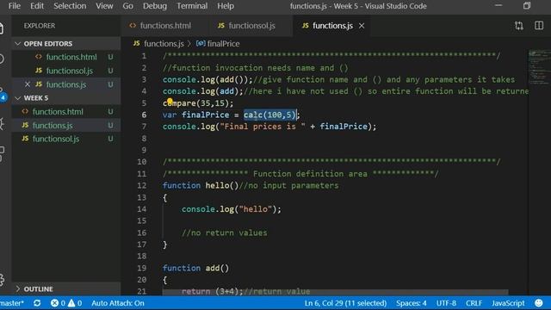Open the Help menu
This screenshot has height=310, width=551.
pyautogui.click(x=226, y=6)
